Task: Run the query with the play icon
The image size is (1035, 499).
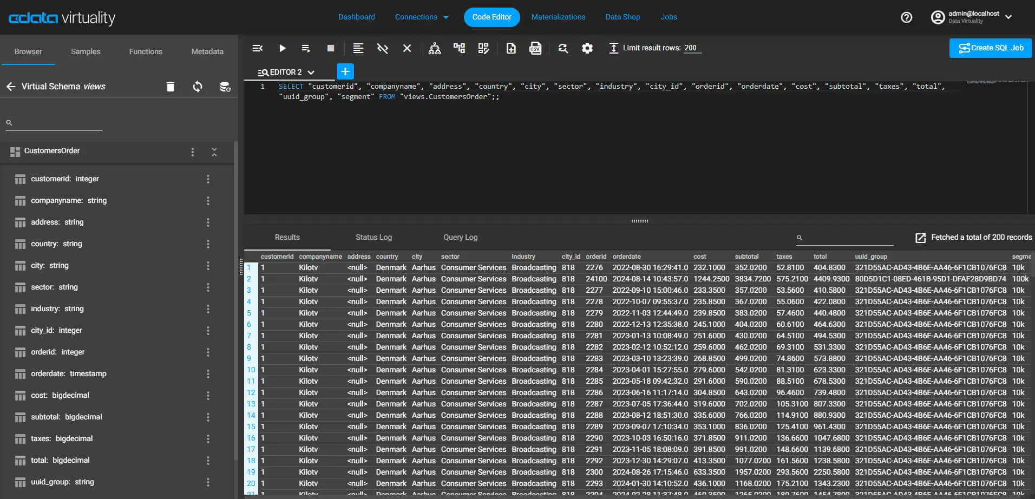Action: click(282, 48)
